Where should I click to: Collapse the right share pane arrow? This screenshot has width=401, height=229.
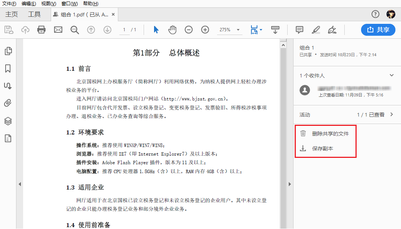coord(290,184)
